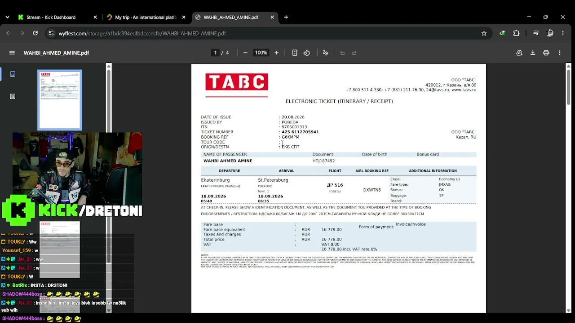Click the airline booking ref DXWTN6

(x=372, y=190)
